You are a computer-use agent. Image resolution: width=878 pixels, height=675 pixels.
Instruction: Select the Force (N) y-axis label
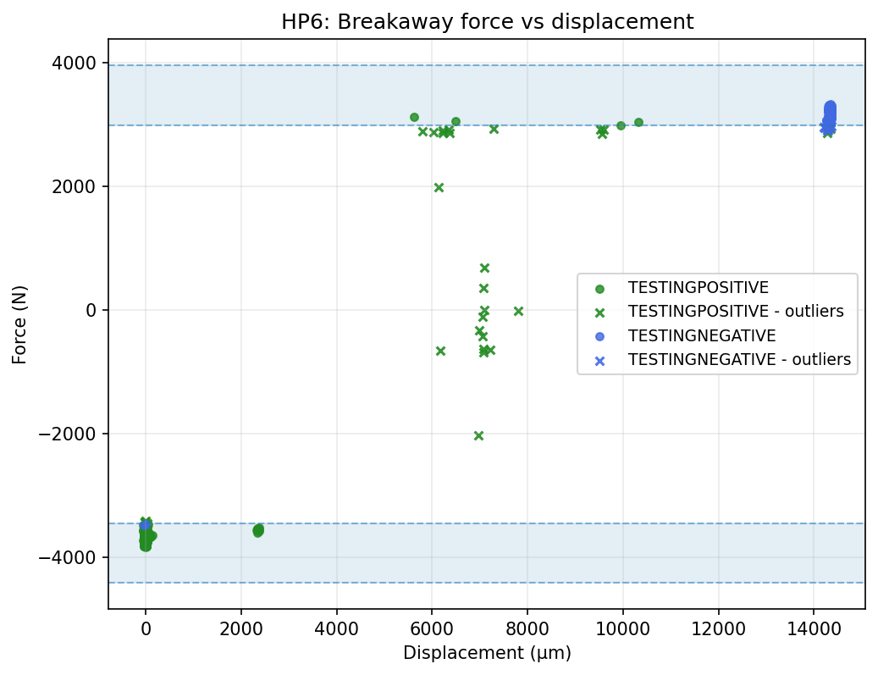click(19, 324)
